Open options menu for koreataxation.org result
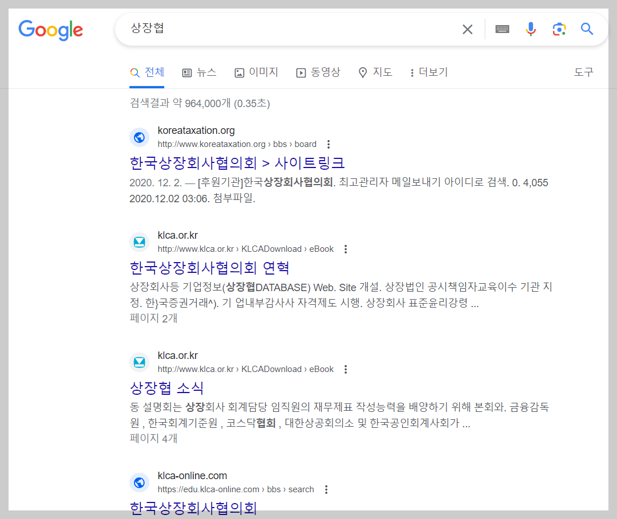Image resolution: width=617 pixels, height=519 pixels. tap(328, 144)
